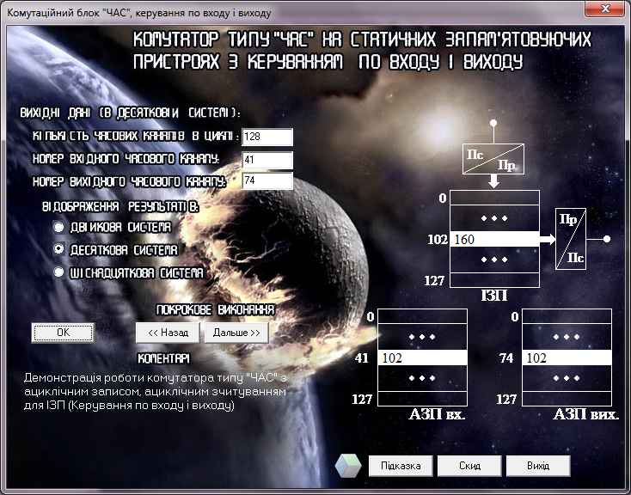The height and width of the screenshot is (495, 631).
Task: Focus the output channel number field showing 74
Action: pyautogui.click(x=267, y=180)
